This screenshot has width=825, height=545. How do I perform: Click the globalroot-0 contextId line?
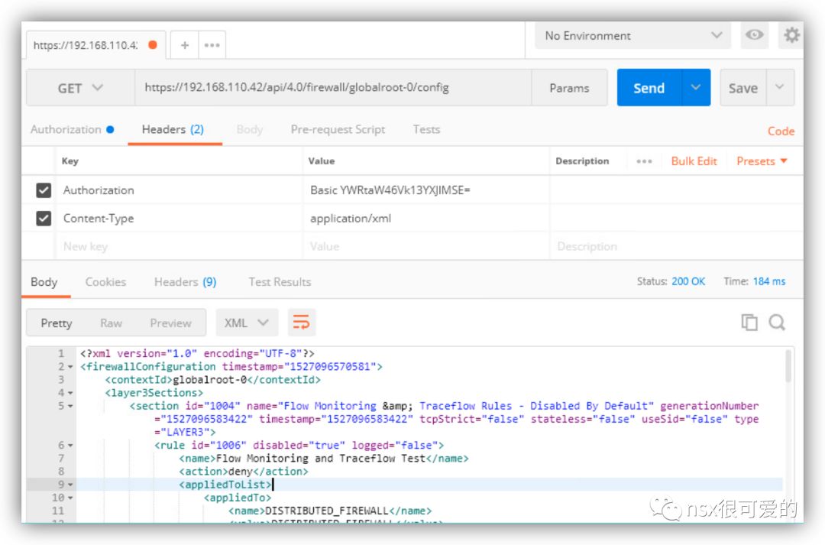coord(212,380)
